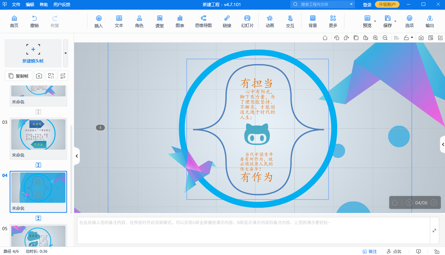Zoom in on the canvas

[x=375, y=38]
